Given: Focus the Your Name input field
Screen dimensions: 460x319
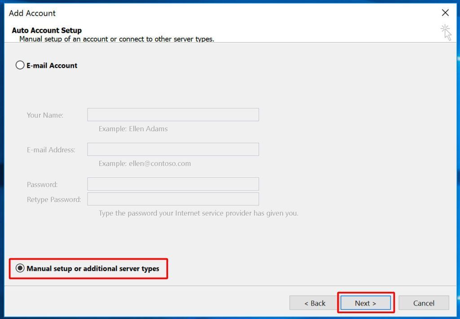Looking at the screenshot, I should [173, 115].
